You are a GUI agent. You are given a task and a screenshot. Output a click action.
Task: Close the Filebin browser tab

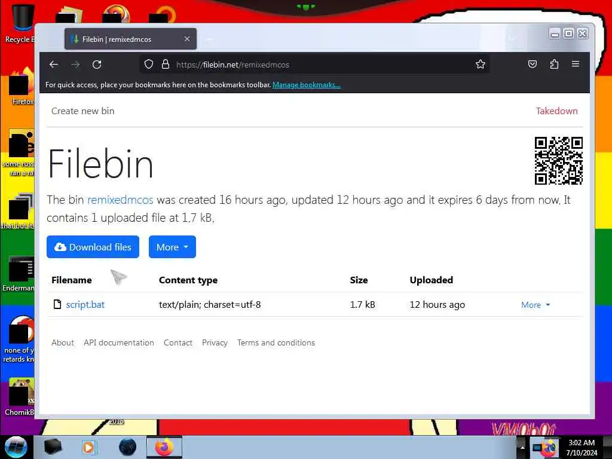[187, 39]
